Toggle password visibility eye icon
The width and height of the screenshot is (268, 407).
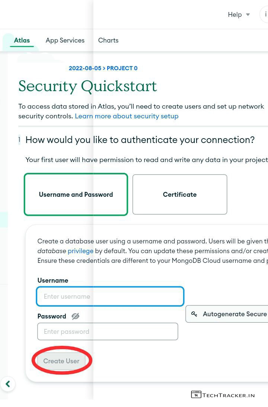pyautogui.click(x=76, y=316)
